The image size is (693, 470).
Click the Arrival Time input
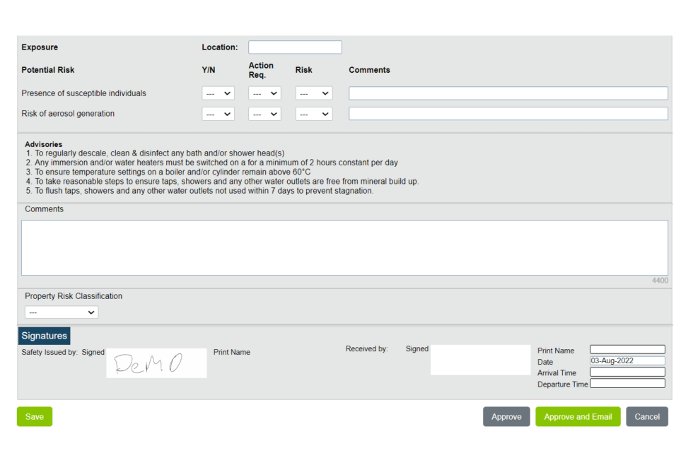(x=627, y=372)
